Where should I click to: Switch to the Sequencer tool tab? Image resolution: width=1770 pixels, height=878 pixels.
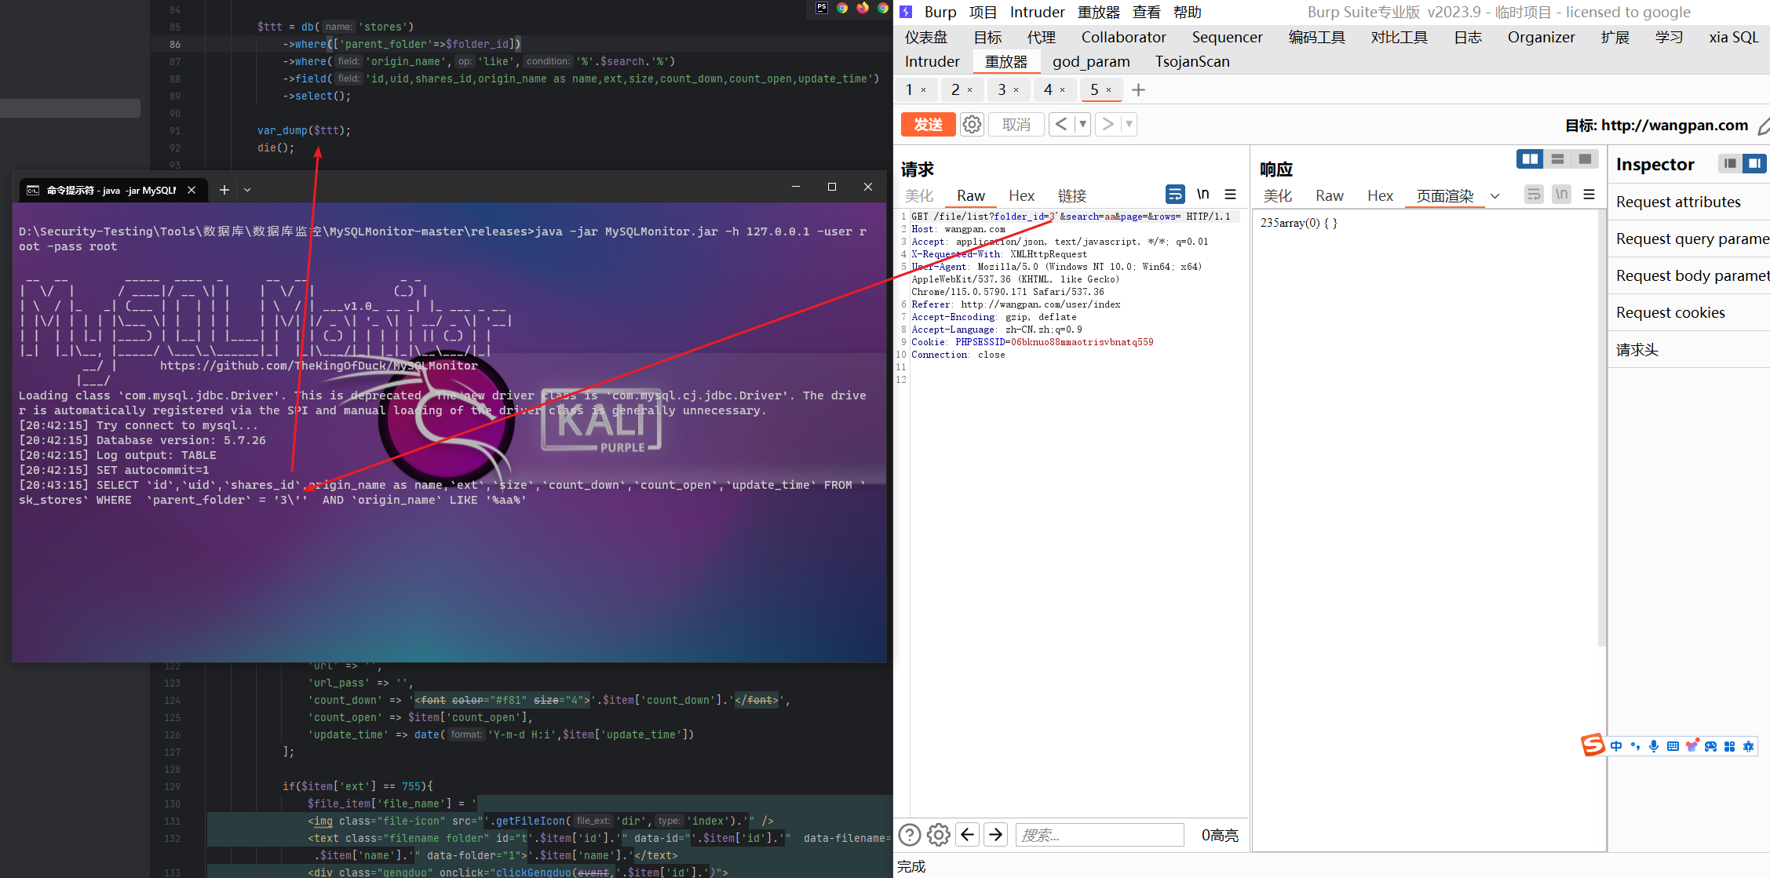[x=1227, y=37]
